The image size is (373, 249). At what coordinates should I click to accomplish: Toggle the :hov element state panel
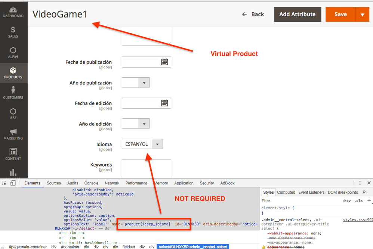click(x=347, y=201)
